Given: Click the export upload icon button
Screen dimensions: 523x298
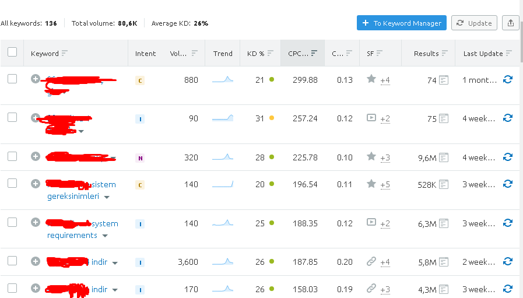Looking at the screenshot, I should point(510,23).
